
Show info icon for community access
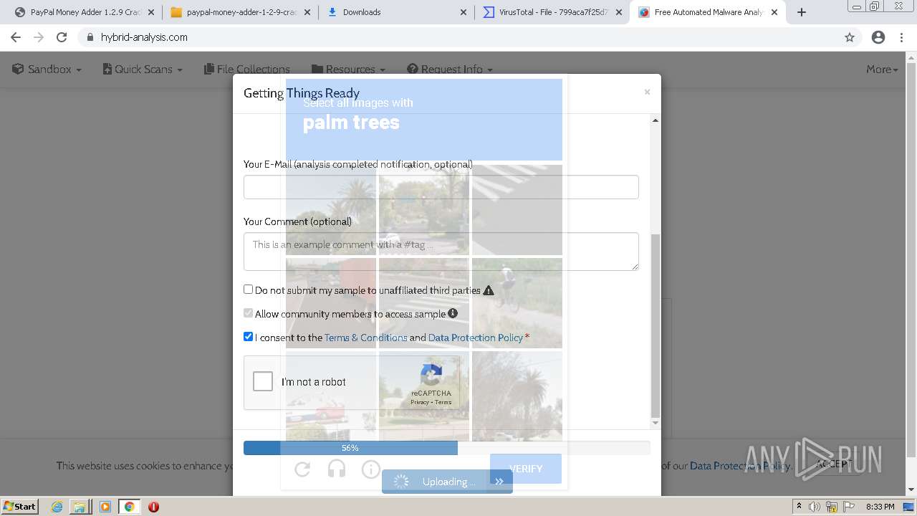(x=453, y=313)
